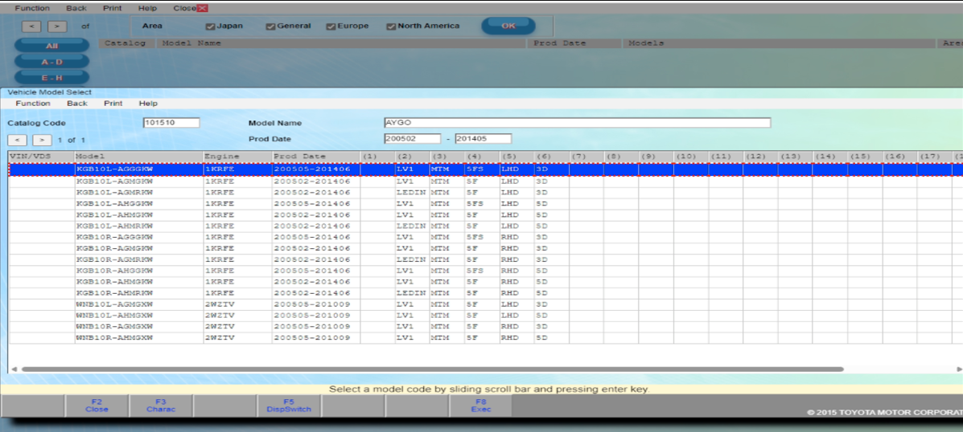The width and height of the screenshot is (963, 432).
Task: Toggle the Japan area checkbox
Action: 210,26
